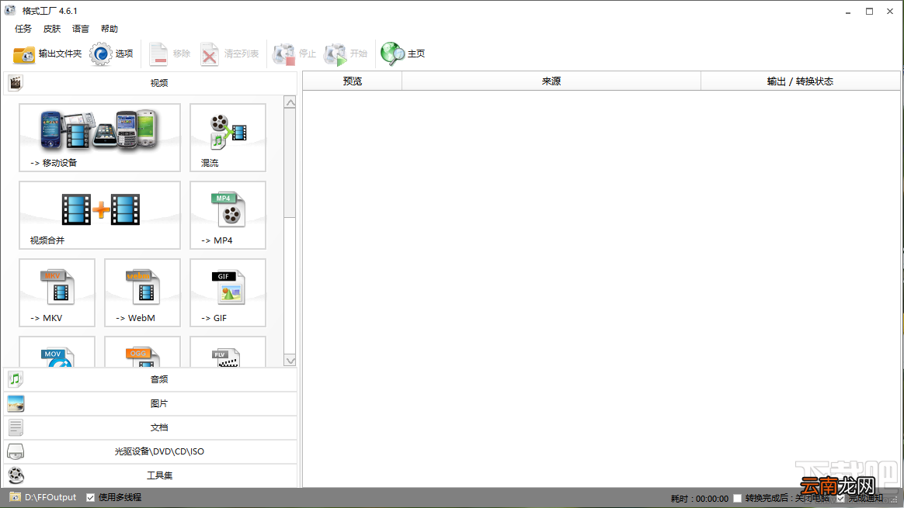Click the format list scroll-down arrow
The height and width of the screenshot is (508, 904).
(290, 361)
